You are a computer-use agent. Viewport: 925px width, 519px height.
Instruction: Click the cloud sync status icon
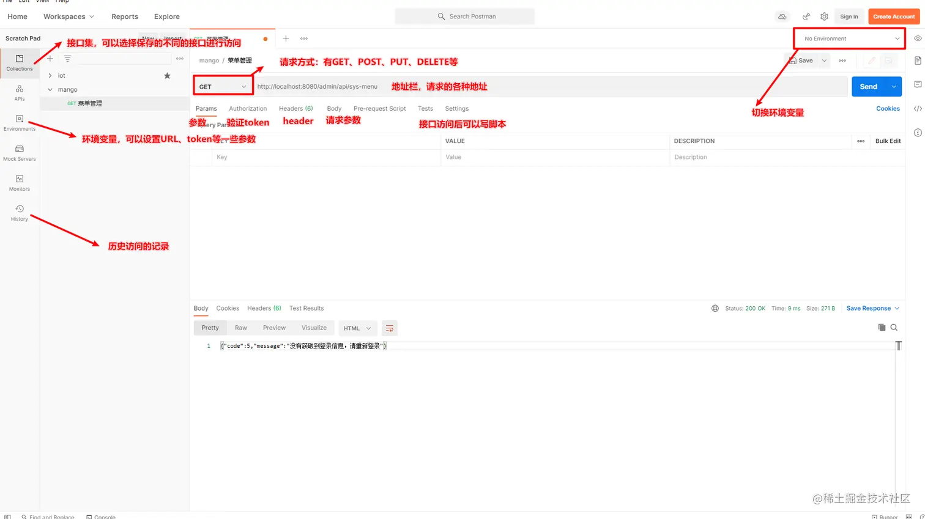782,17
